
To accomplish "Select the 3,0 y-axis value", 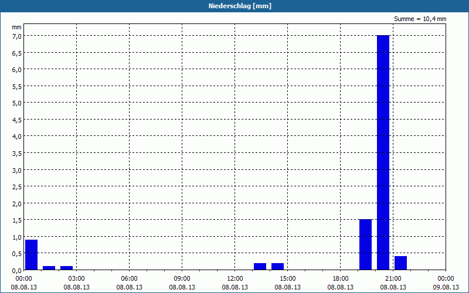I will click(x=16, y=170).
